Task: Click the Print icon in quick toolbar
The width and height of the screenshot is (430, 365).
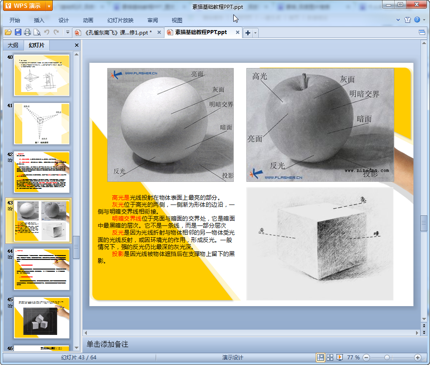Action: click(27, 32)
